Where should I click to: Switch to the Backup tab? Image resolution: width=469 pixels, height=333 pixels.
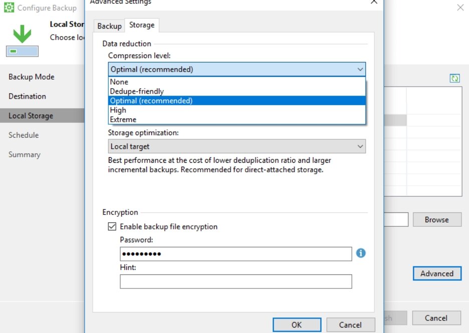[109, 26]
